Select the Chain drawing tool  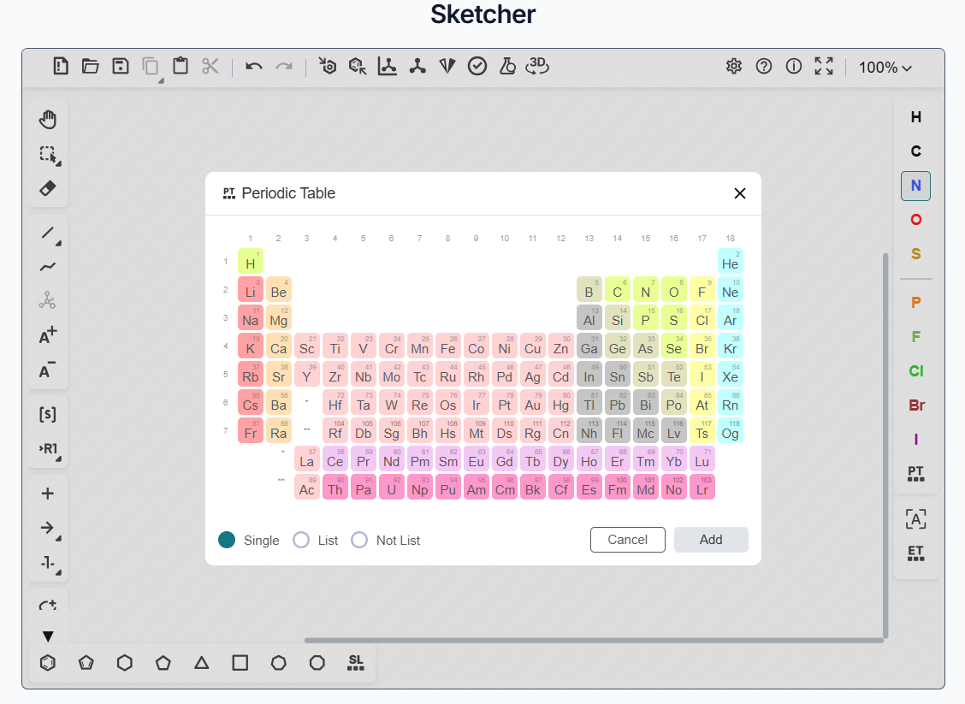(x=48, y=267)
